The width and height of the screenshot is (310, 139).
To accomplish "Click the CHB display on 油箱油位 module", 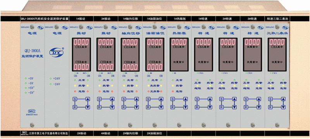I will pos(155,67).
